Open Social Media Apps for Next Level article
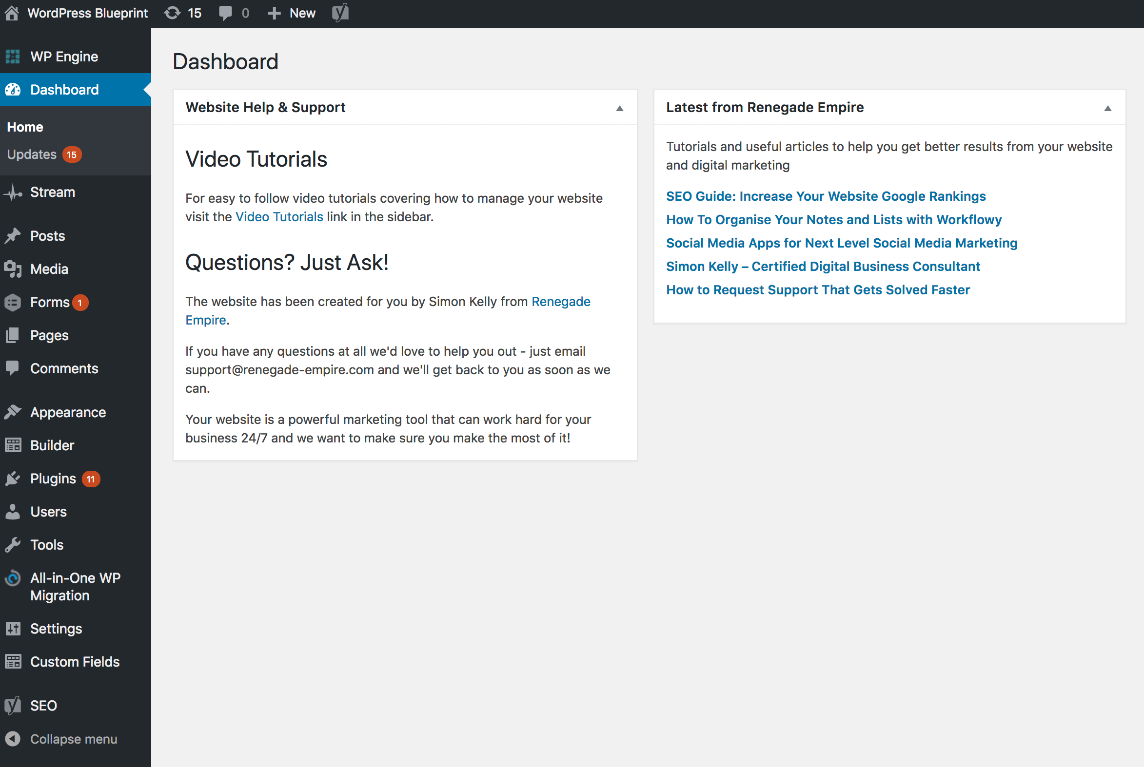 tap(842, 243)
